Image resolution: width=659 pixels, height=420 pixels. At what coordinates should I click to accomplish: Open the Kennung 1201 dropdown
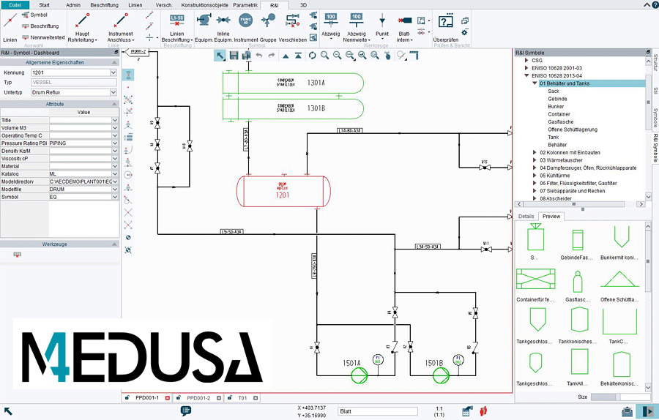tap(113, 73)
